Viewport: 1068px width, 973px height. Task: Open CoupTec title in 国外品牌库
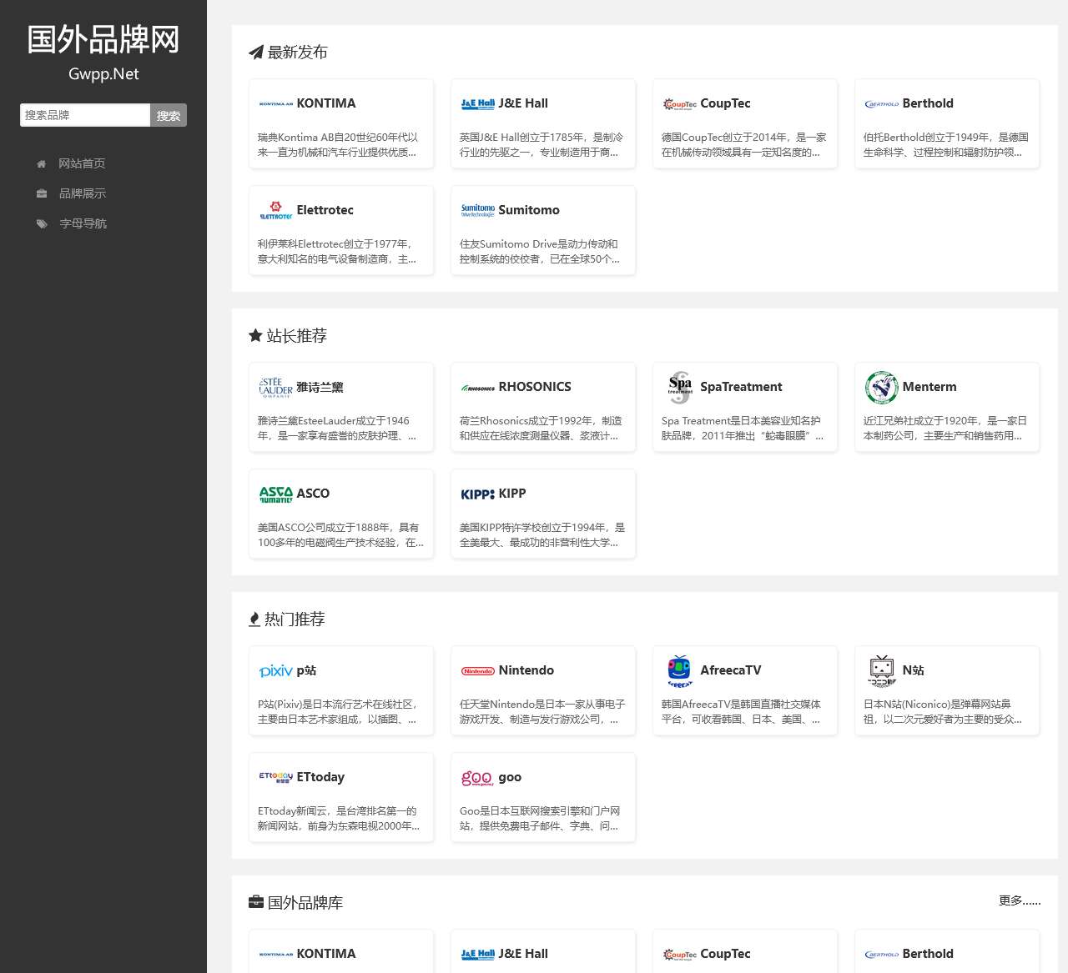click(725, 954)
